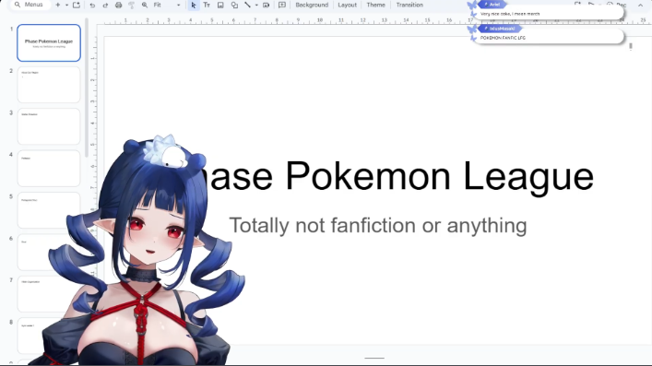Image resolution: width=652 pixels, height=366 pixels.
Task: Open the Transition panel
Action: pyautogui.click(x=409, y=5)
